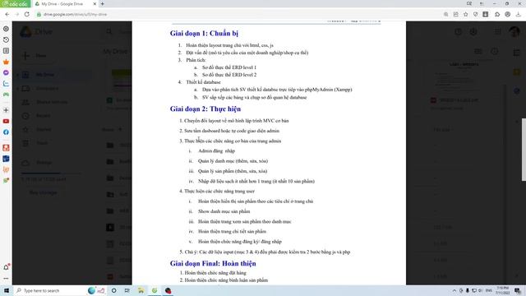
Task: Open the Windows Start menu
Action: [7, 290]
